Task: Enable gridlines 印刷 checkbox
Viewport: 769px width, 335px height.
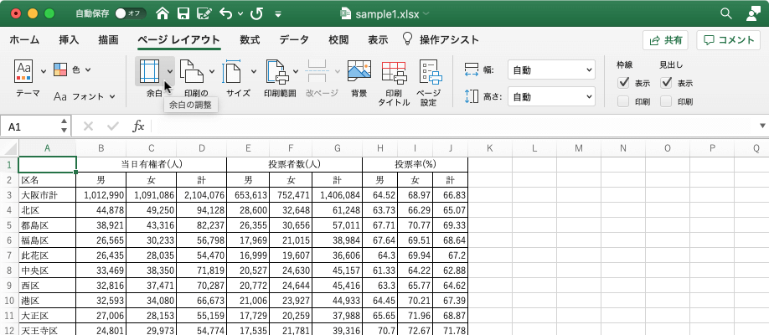Action: click(623, 102)
